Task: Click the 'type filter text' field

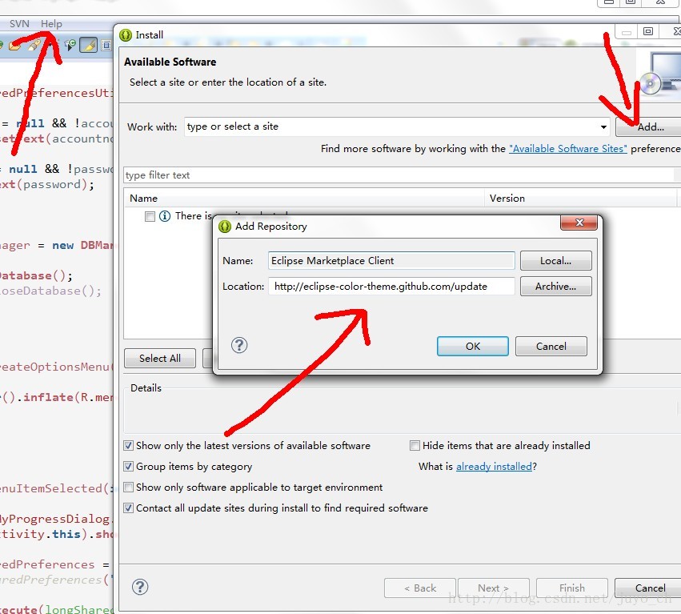Action: tap(399, 175)
